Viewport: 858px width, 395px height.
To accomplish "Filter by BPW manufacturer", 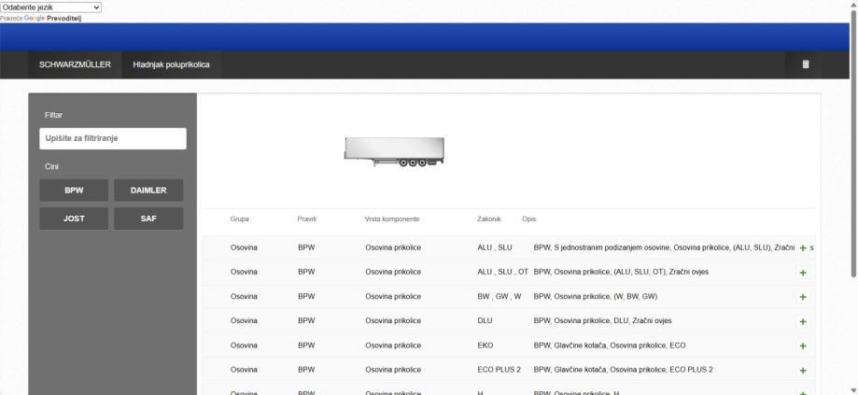I will click(74, 190).
